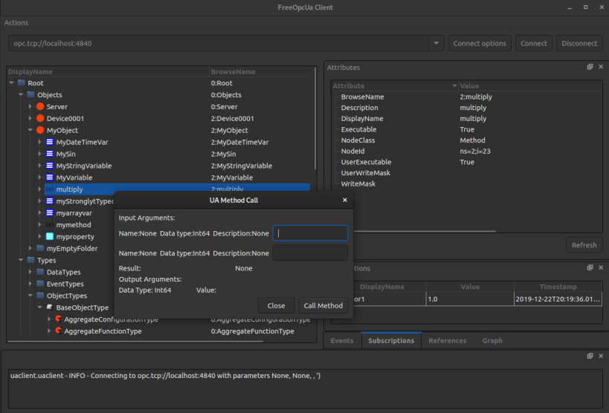The width and height of the screenshot is (609, 413).
Task: Click the DataTypes folder icon
Action: [x=40, y=272]
